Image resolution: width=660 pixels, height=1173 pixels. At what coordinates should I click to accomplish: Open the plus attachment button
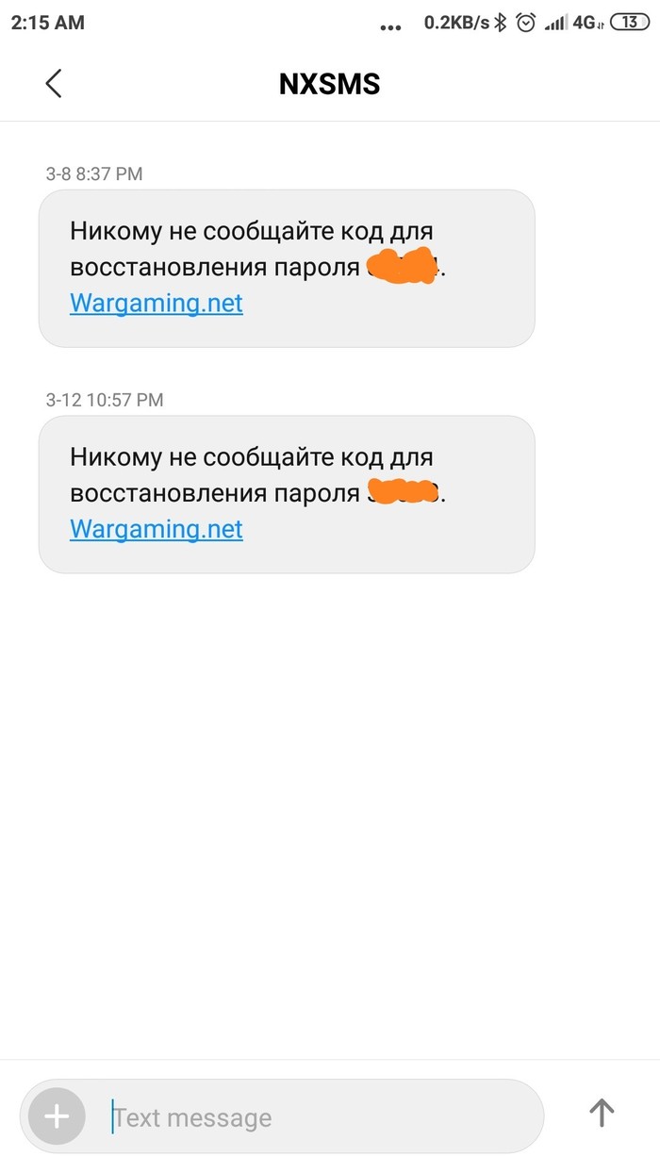tap(57, 1116)
